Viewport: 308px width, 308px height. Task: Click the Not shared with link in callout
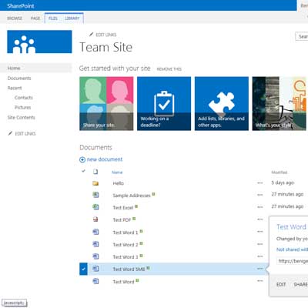click(292, 249)
